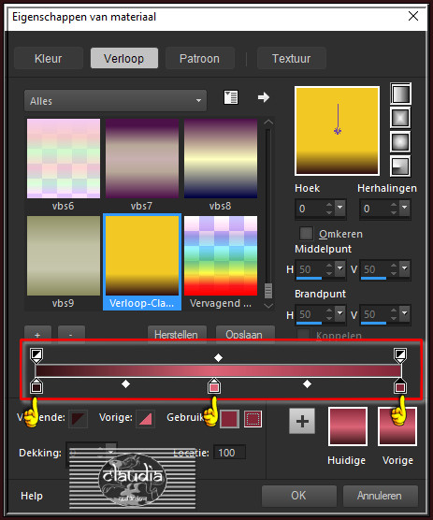Viewport: 433px width, 520px height.
Task: Select the vbs9 gradient thumbnail
Action: coord(64,255)
